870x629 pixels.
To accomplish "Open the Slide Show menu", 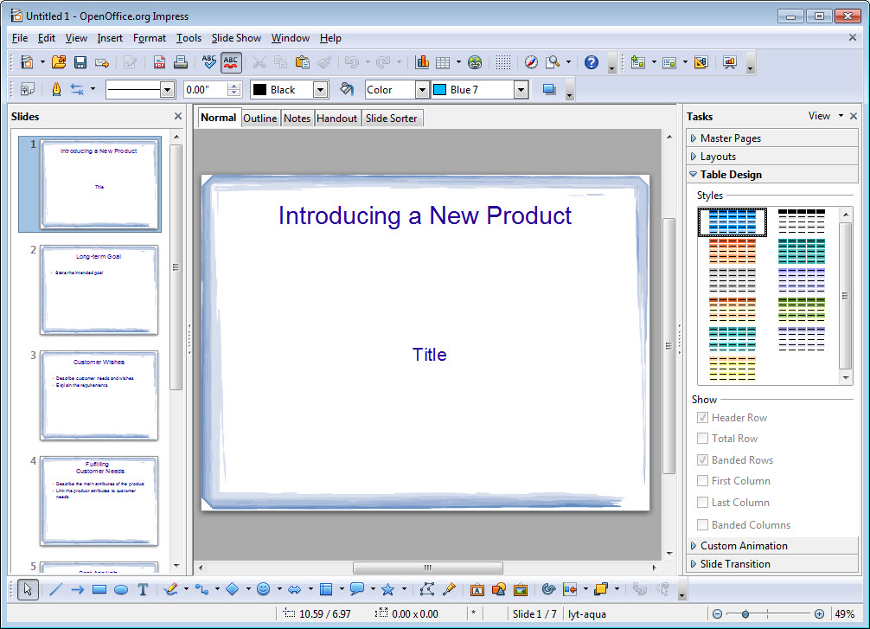I will 236,38.
